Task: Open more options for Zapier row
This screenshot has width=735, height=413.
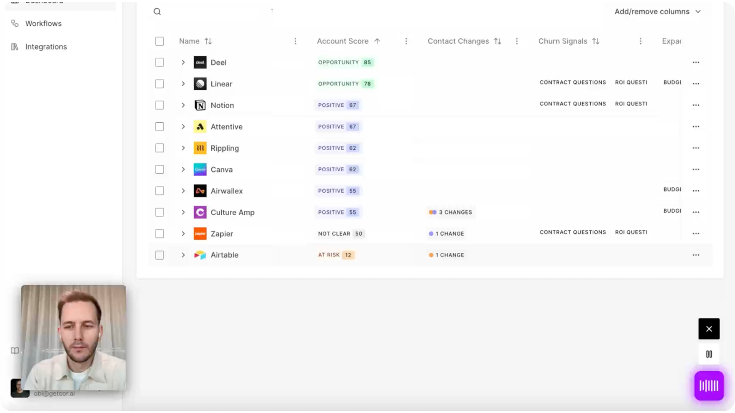Action: [x=696, y=234]
